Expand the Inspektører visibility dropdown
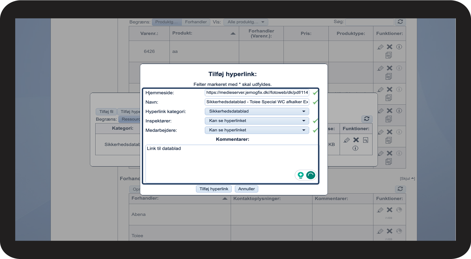The width and height of the screenshot is (471, 259). click(x=257, y=121)
